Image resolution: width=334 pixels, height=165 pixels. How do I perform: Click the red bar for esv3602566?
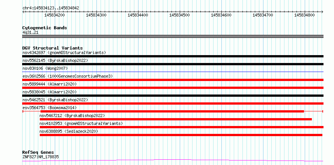click(x=173, y=80)
